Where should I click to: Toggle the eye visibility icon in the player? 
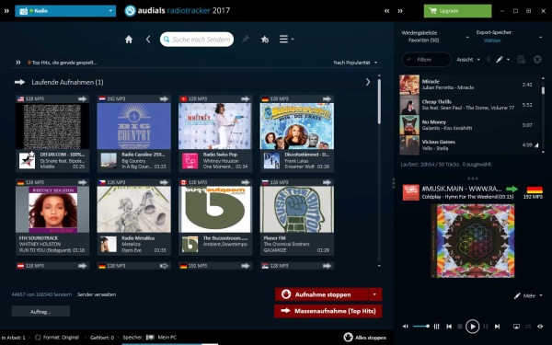point(540,327)
